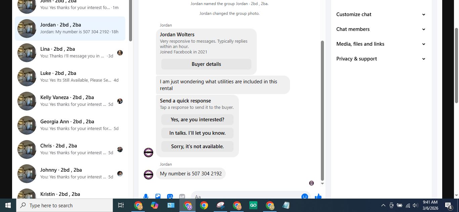459x212 pixels.
Task: Open the emoji picker in message field
Action: click(305, 196)
